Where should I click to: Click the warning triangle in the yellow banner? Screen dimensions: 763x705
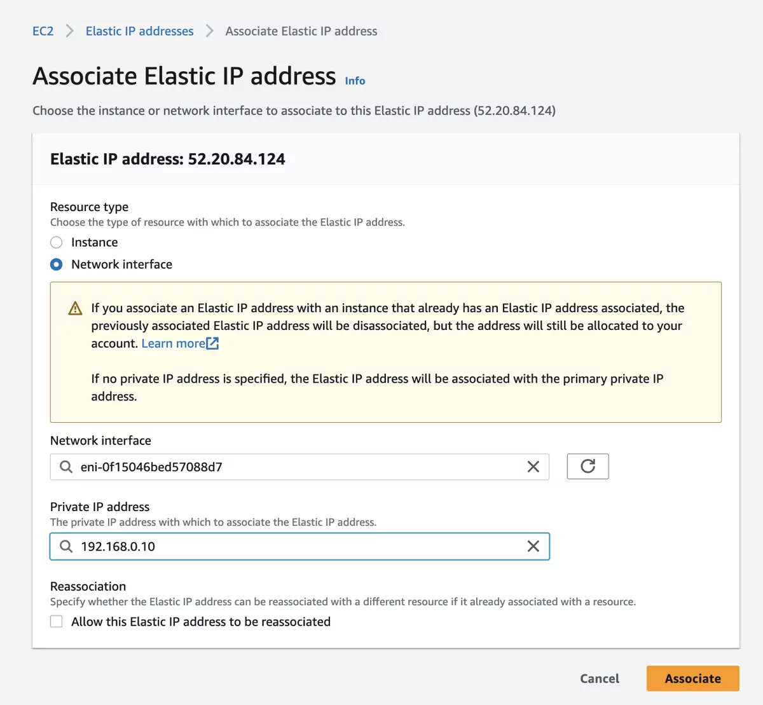click(x=74, y=308)
